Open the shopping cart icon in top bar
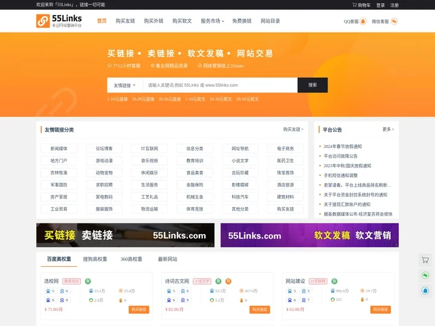This screenshot has width=435, height=326. click(355, 5)
